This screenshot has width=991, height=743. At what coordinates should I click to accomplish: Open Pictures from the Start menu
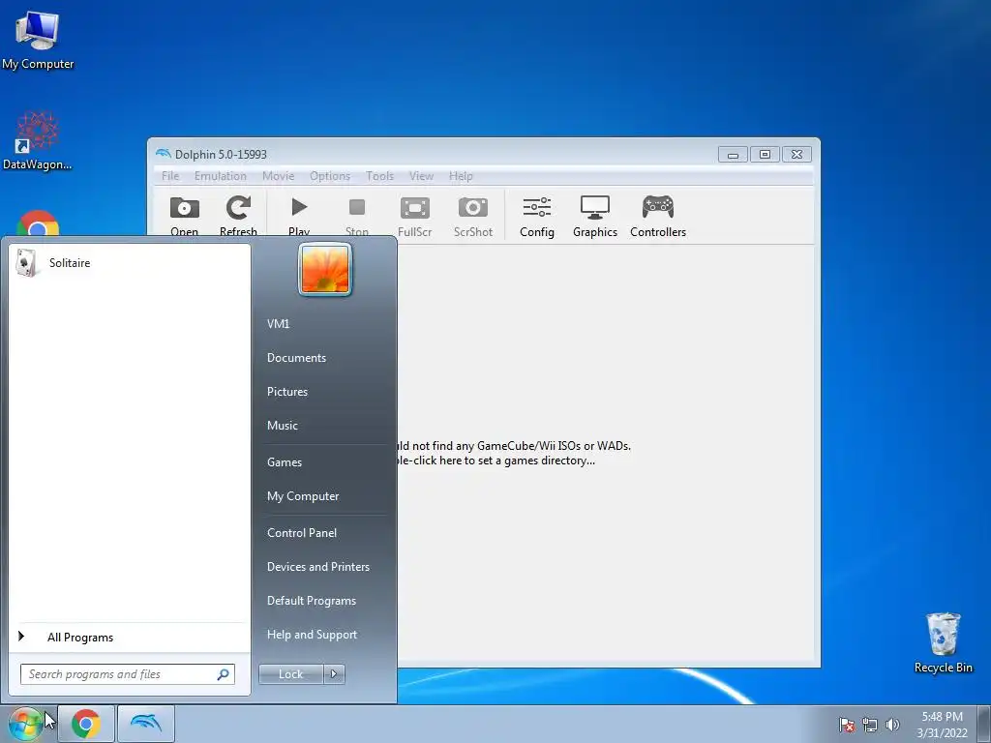click(x=286, y=392)
